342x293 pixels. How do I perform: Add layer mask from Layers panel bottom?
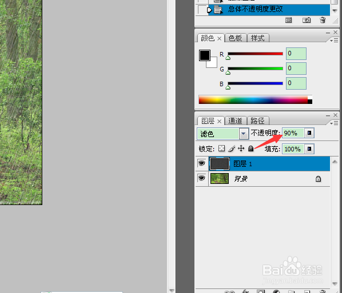261,291
